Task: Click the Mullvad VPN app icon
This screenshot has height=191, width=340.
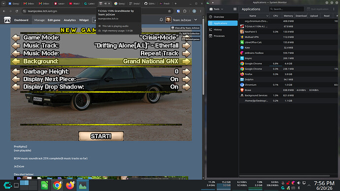Action: (242, 37)
